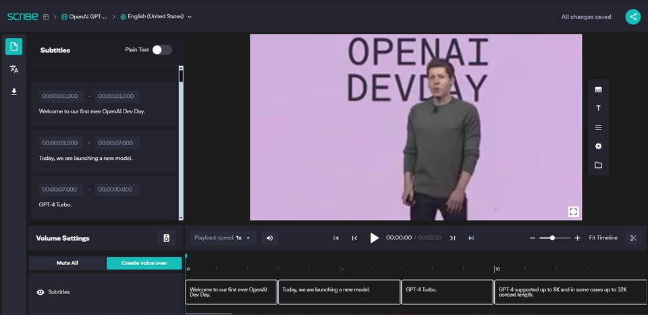Viewport: 648px width, 315px height.
Task: Expand the English (United States) language dropdown
Action: 156,17
